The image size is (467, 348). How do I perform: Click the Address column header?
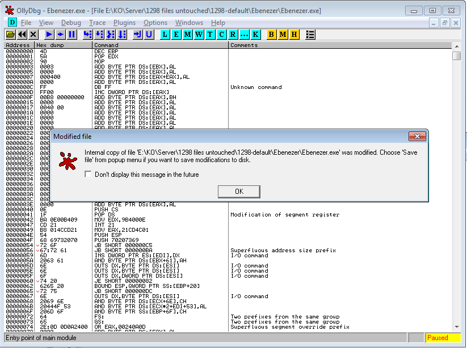coord(19,45)
